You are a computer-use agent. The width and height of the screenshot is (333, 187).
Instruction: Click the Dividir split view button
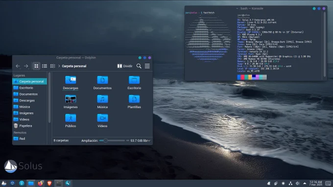(x=125, y=66)
